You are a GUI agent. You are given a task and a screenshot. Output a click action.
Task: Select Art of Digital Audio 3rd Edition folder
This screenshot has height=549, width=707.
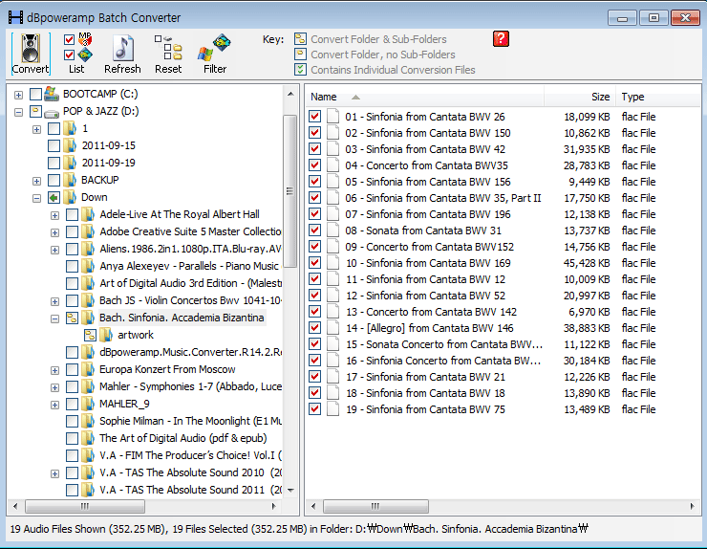[190, 283]
